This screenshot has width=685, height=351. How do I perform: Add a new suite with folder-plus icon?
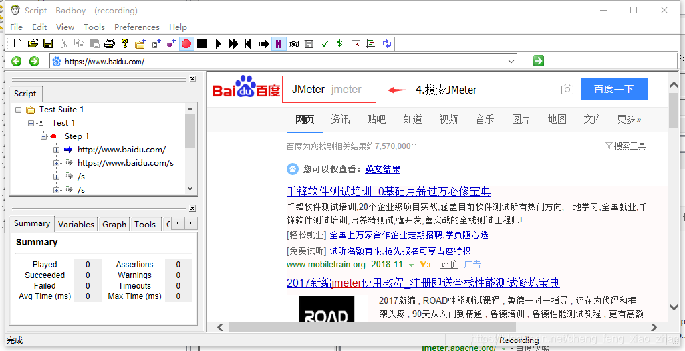click(x=140, y=43)
